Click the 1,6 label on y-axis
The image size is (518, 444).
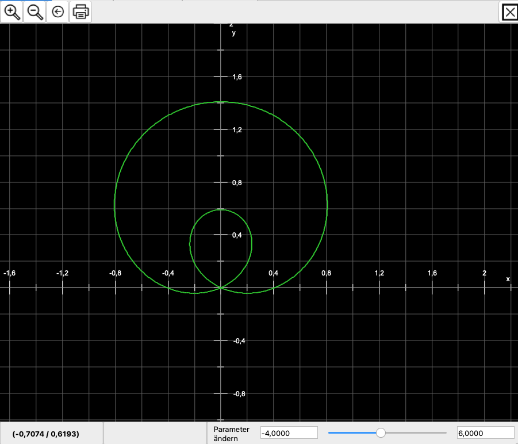pos(237,77)
